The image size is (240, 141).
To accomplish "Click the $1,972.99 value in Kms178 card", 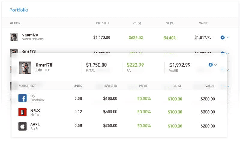I will [180, 65].
